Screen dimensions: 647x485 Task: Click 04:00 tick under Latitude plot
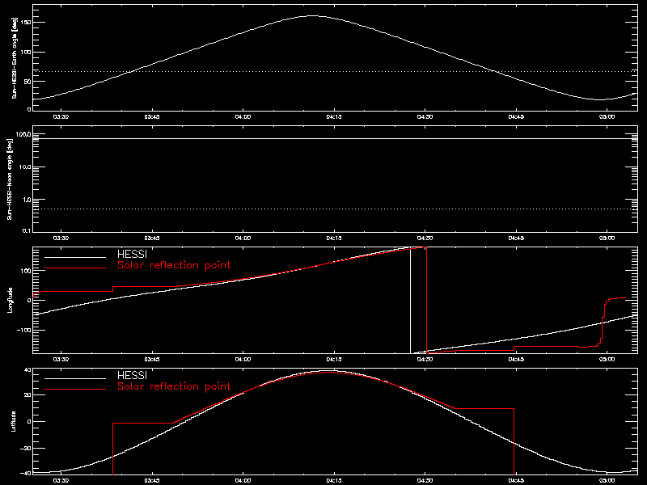(x=243, y=480)
